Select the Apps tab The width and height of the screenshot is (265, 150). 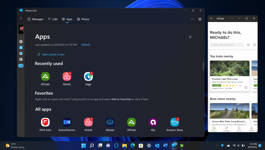click(67, 19)
